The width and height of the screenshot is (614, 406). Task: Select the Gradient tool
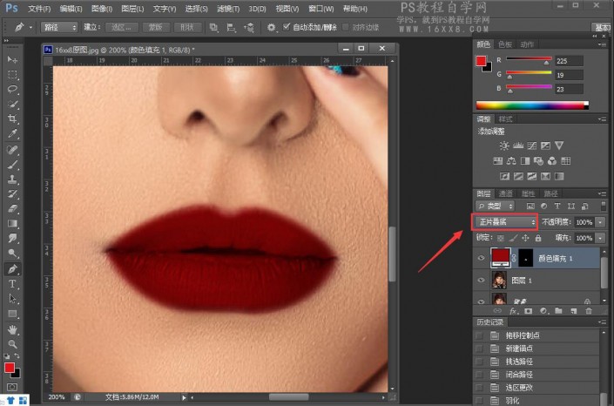(12, 224)
